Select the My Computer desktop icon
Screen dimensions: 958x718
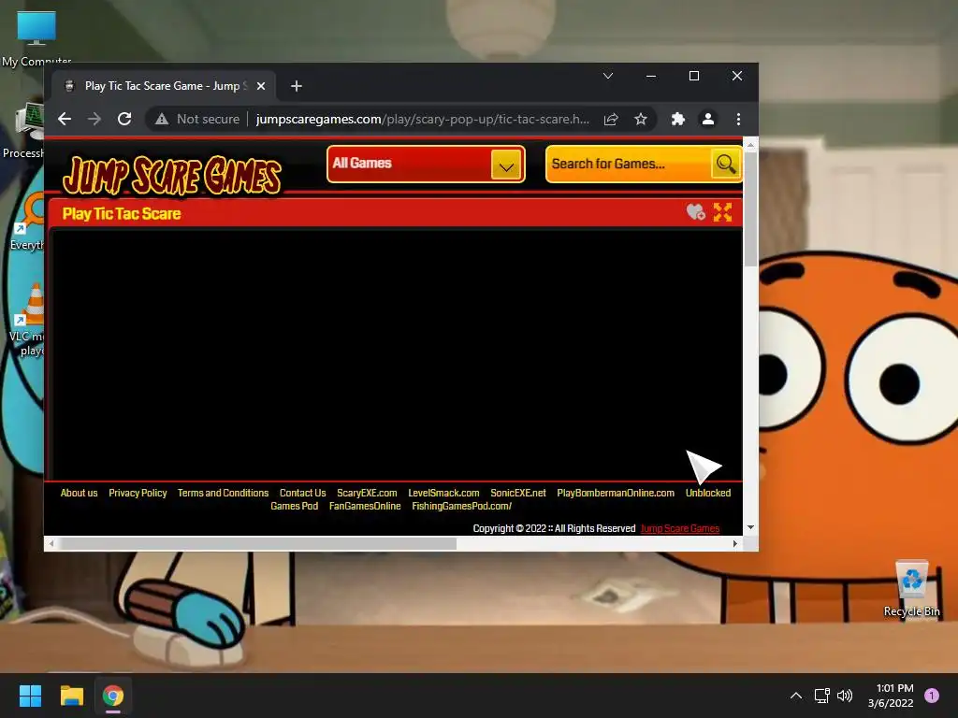36,37
